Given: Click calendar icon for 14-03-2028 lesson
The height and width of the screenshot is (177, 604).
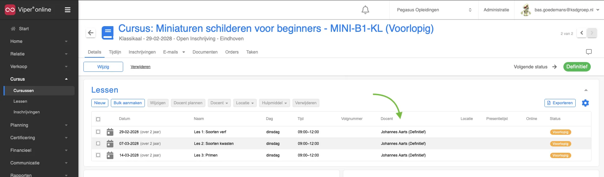Looking at the screenshot, I should pyautogui.click(x=110, y=155).
